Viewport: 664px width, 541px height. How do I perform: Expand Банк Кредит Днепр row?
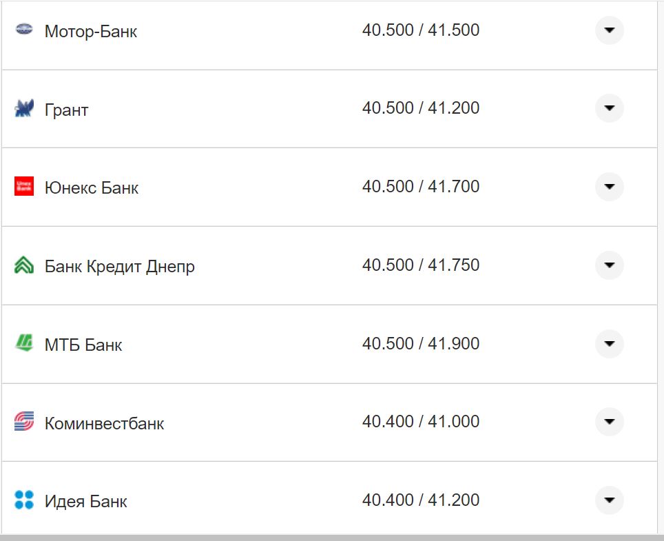coord(609,265)
